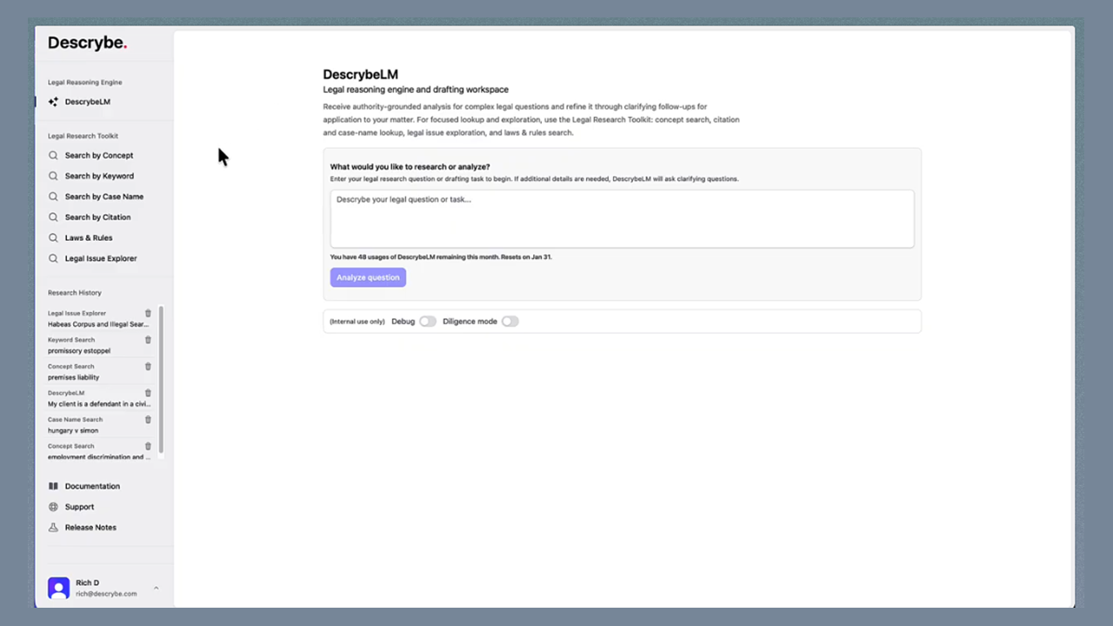Click Search by Concept magnifier icon
The height and width of the screenshot is (626, 1113).
coord(54,156)
